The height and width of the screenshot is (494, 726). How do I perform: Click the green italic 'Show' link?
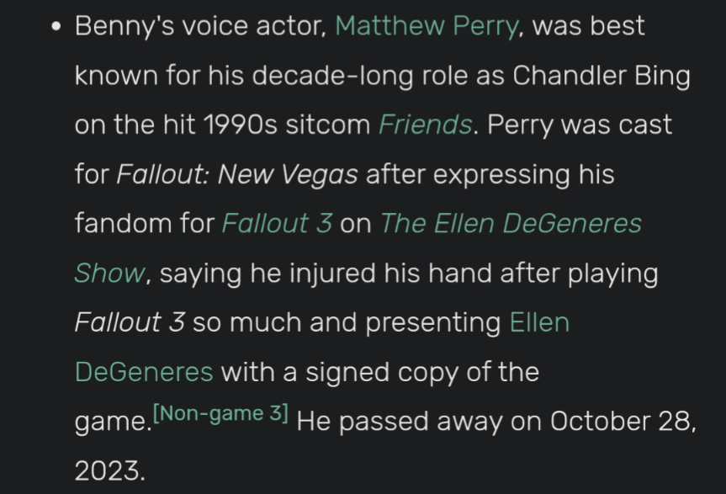point(110,274)
